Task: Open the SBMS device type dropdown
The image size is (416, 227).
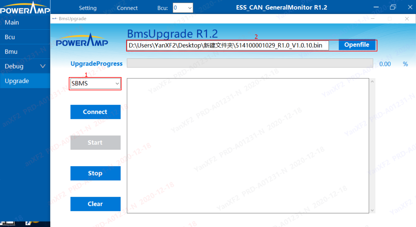Action: pos(95,84)
